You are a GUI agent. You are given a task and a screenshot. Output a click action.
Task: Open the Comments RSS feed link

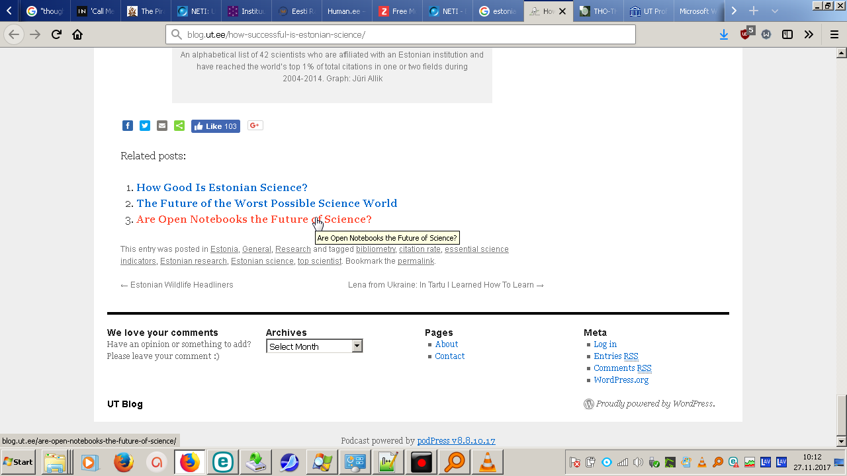(x=623, y=368)
